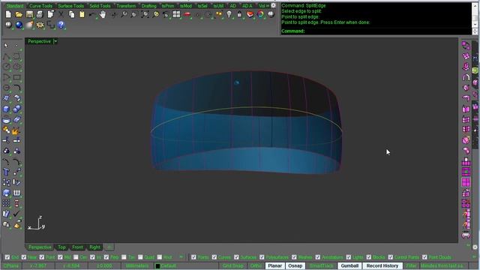Toggle the Planar status bar button
This screenshot has height=270, width=480.
(x=275, y=265)
